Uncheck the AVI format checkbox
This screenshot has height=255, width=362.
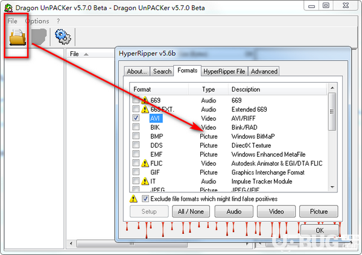[x=136, y=118]
